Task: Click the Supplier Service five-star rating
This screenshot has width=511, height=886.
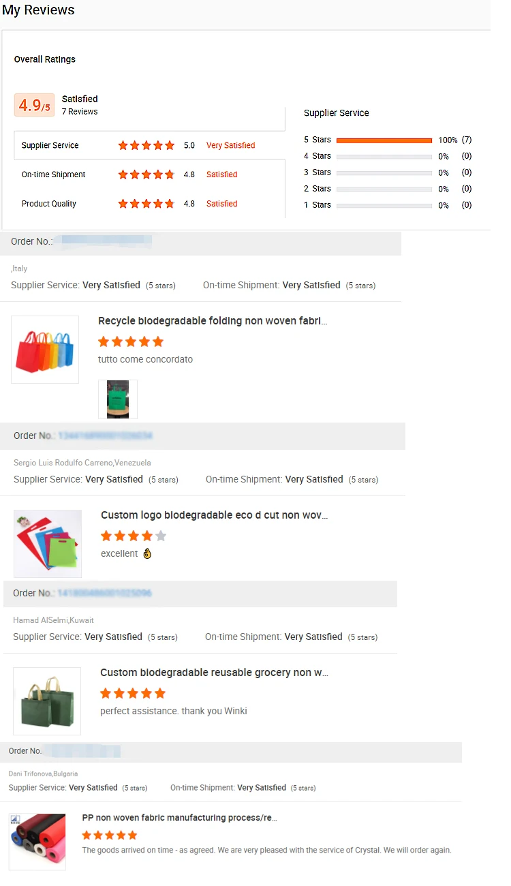Action: pos(146,145)
